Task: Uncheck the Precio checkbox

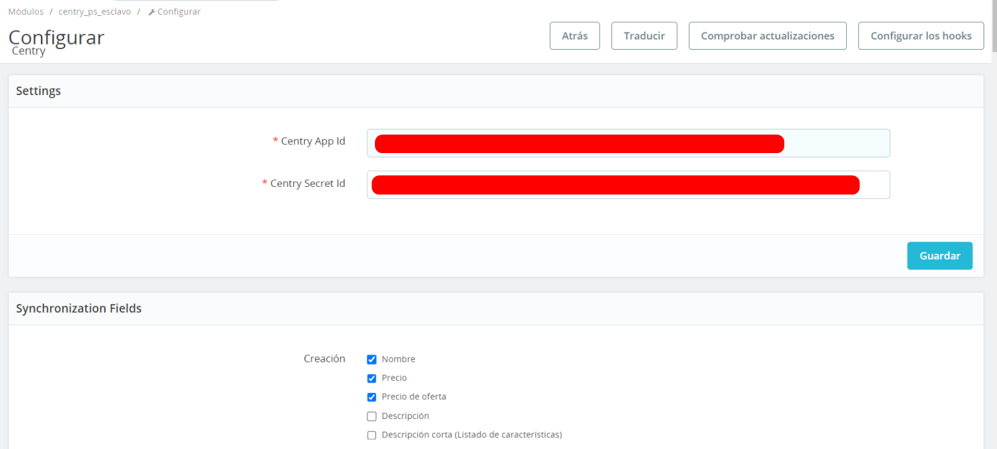Action: 372,378
